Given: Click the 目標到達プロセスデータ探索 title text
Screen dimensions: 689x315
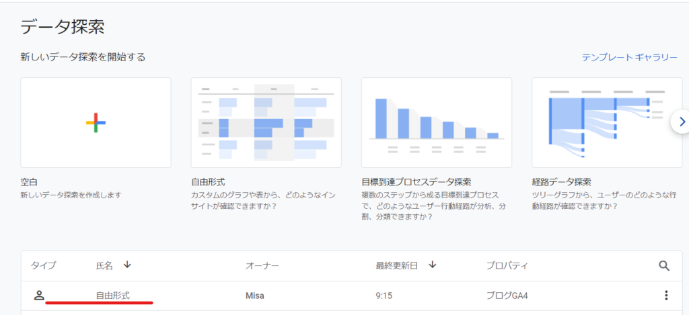Looking at the screenshot, I should pos(416,182).
